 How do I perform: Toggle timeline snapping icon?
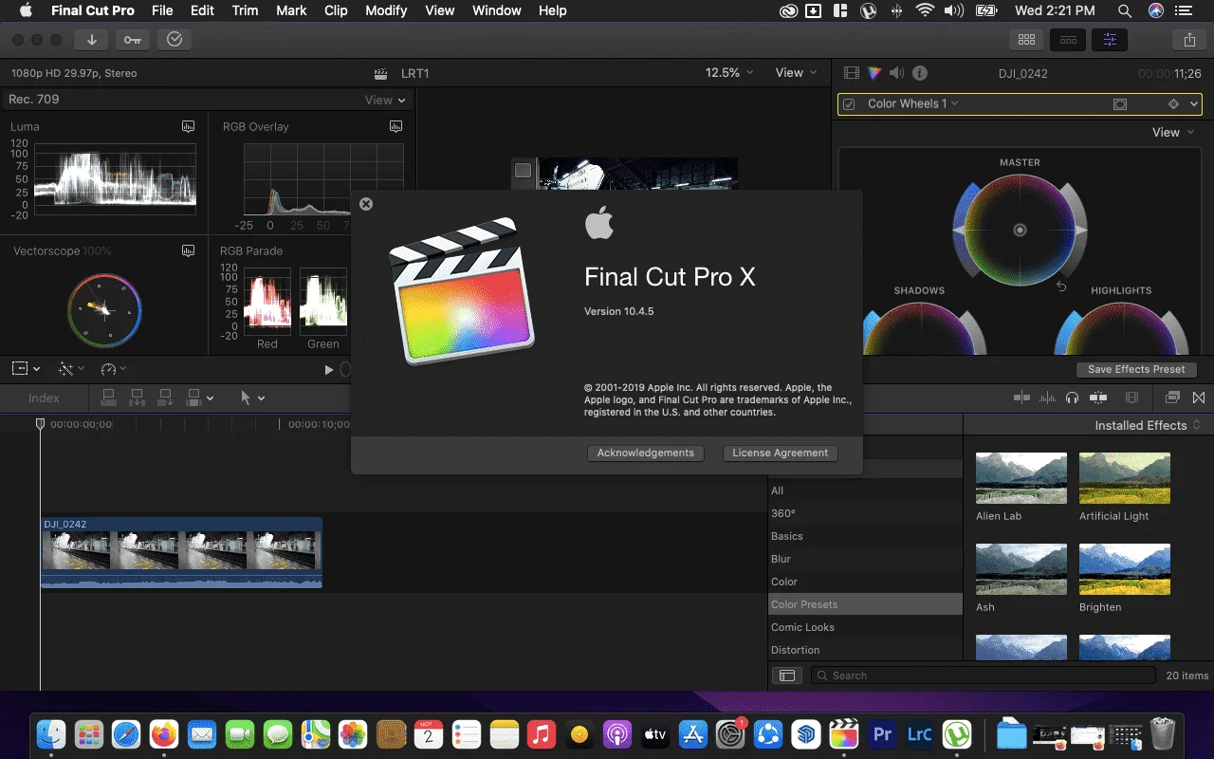(1099, 398)
